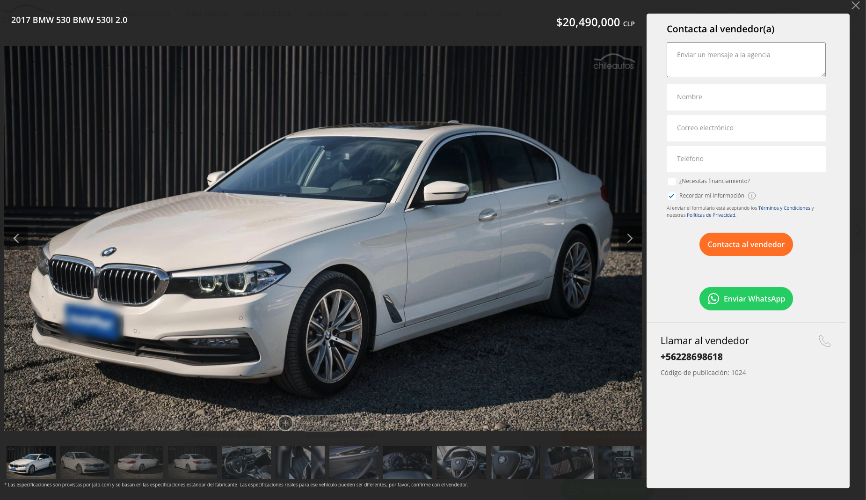Viewport: 866px width, 500px height.
Task: Go to the previous car photo
Action: (16, 238)
